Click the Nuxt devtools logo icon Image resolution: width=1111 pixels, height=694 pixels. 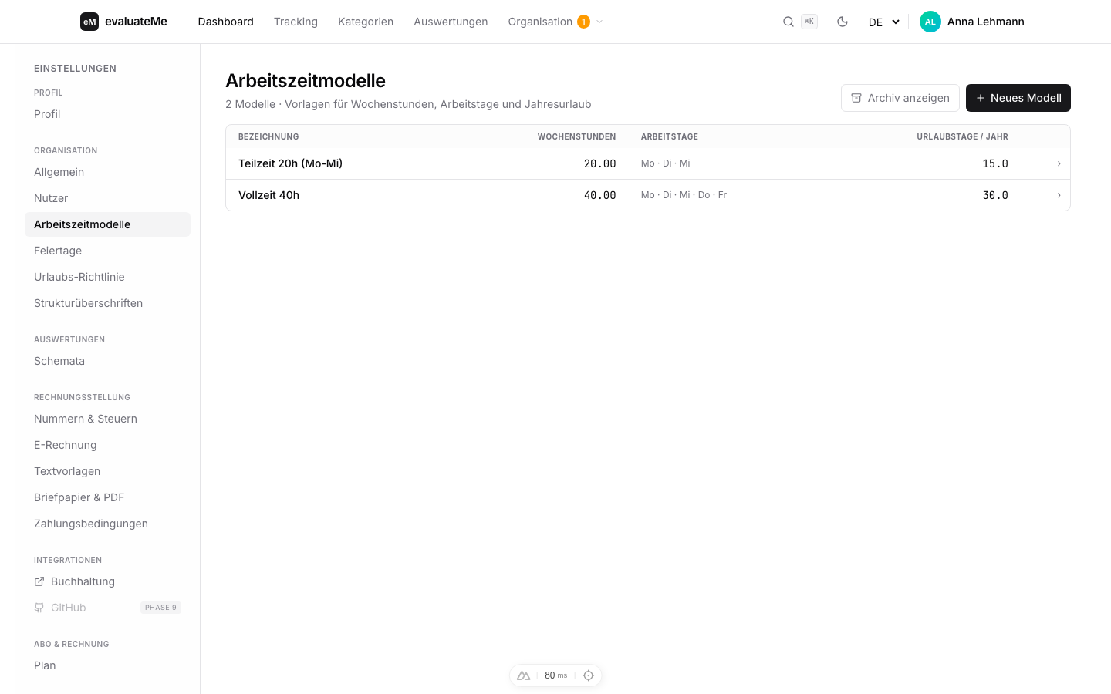(x=524, y=675)
